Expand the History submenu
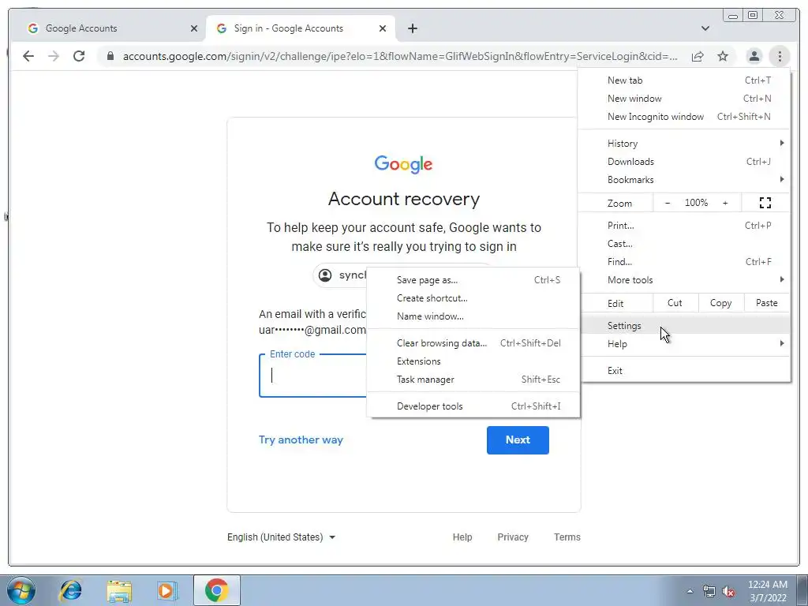Screen dimensions: 808x606 coord(684,144)
